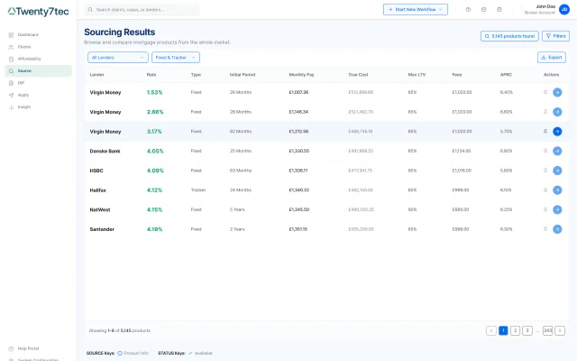This screenshot has height=361, width=577.
Task: Click the small grey icon in Danske Bank row
Action: tap(545, 151)
